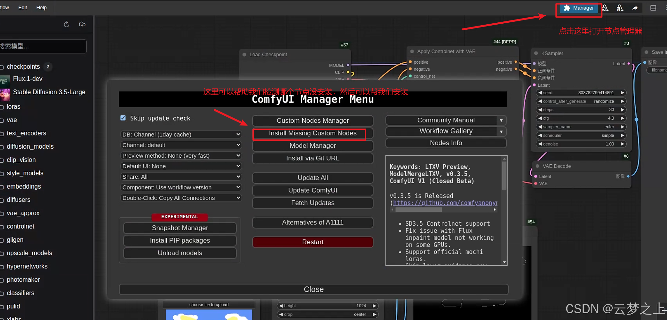Expand the checkpoints folder in the sidebar

point(23,66)
